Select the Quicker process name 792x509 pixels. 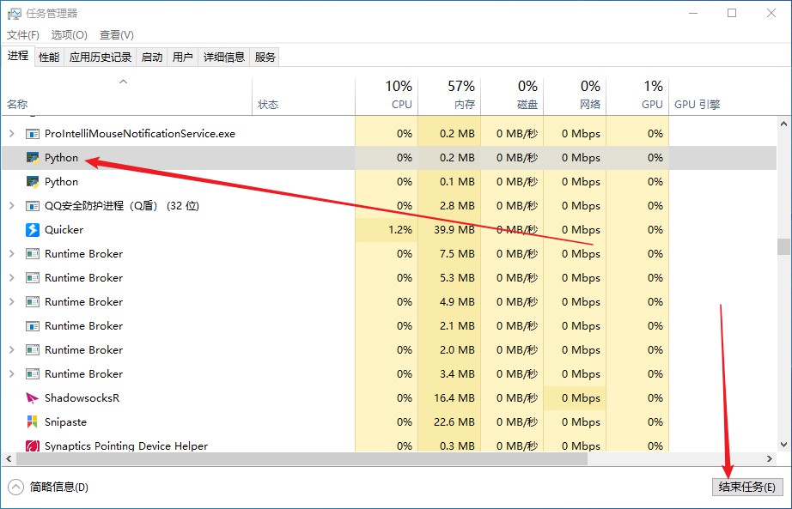(64, 230)
